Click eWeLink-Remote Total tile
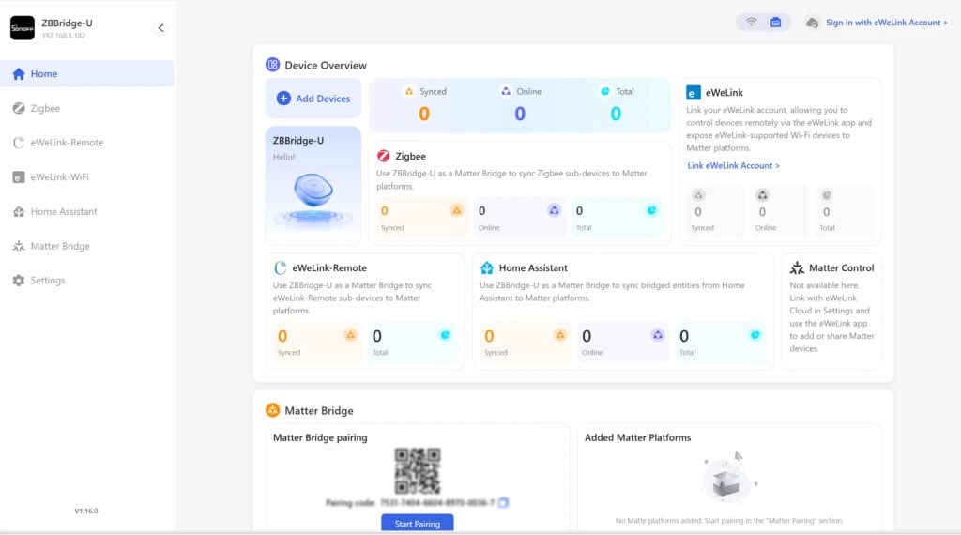Viewport: 961px width, 535px height. pyautogui.click(x=413, y=342)
